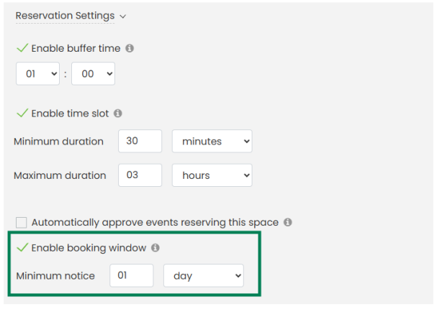437x309 pixels.
Task: Click the Minimum notice value field
Action: tap(132, 275)
